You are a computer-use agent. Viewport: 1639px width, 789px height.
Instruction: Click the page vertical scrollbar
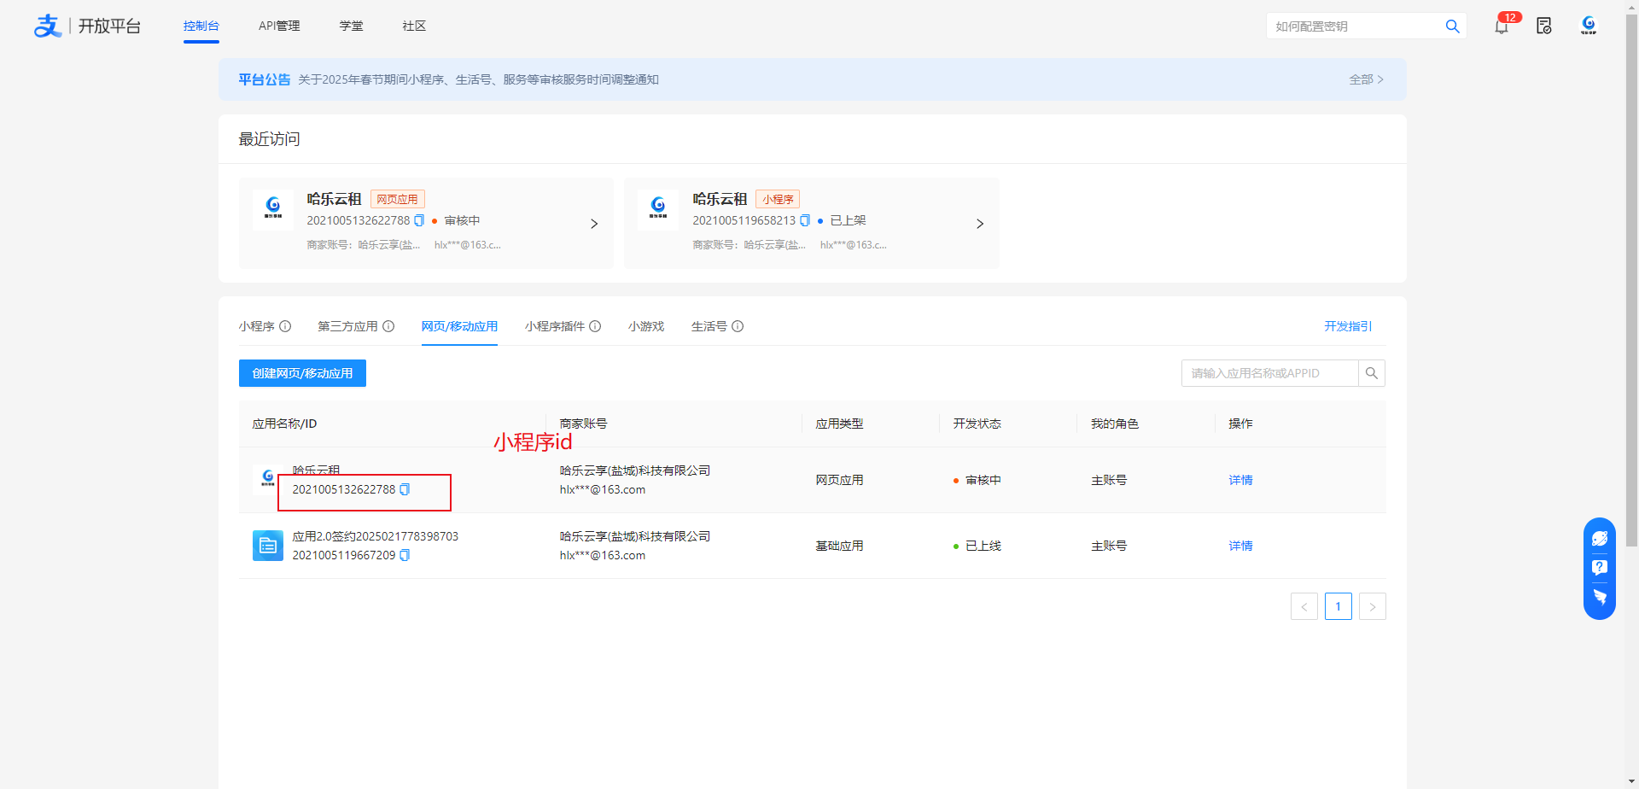click(1631, 282)
